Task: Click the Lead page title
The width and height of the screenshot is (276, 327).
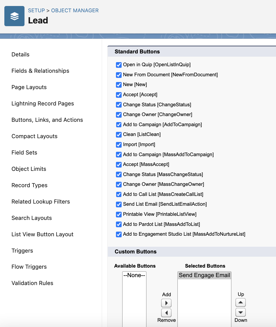Action: tap(38, 20)
